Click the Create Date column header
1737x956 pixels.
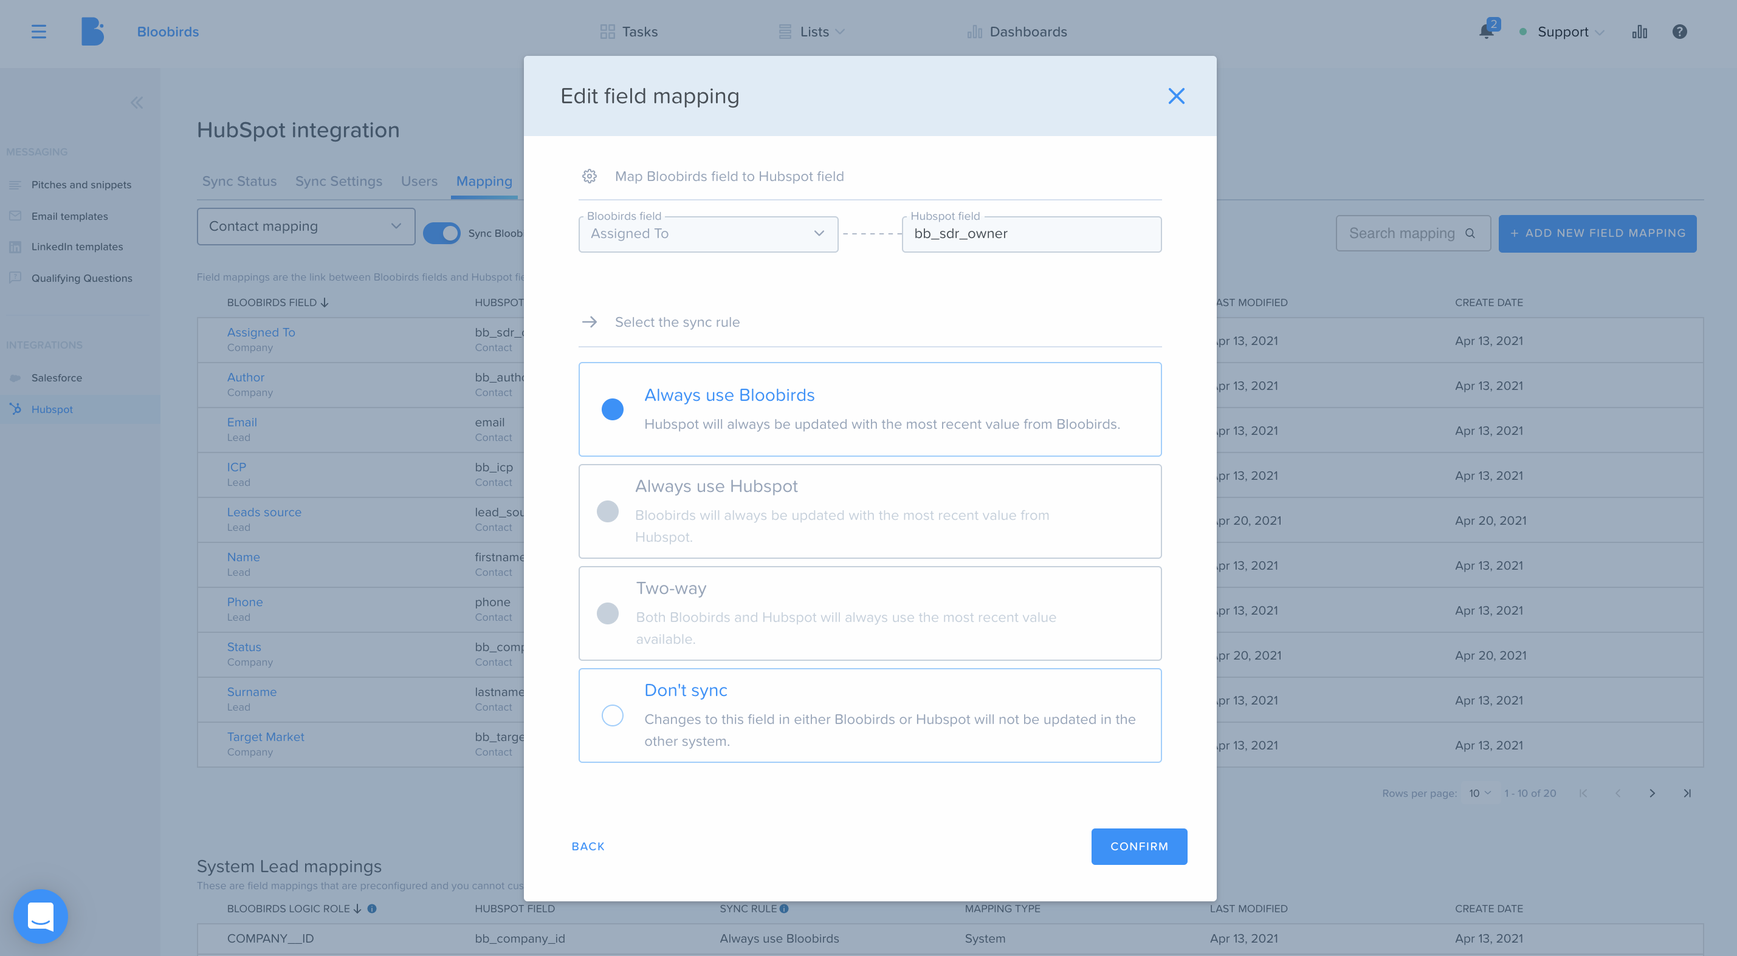(x=1488, y=302)
